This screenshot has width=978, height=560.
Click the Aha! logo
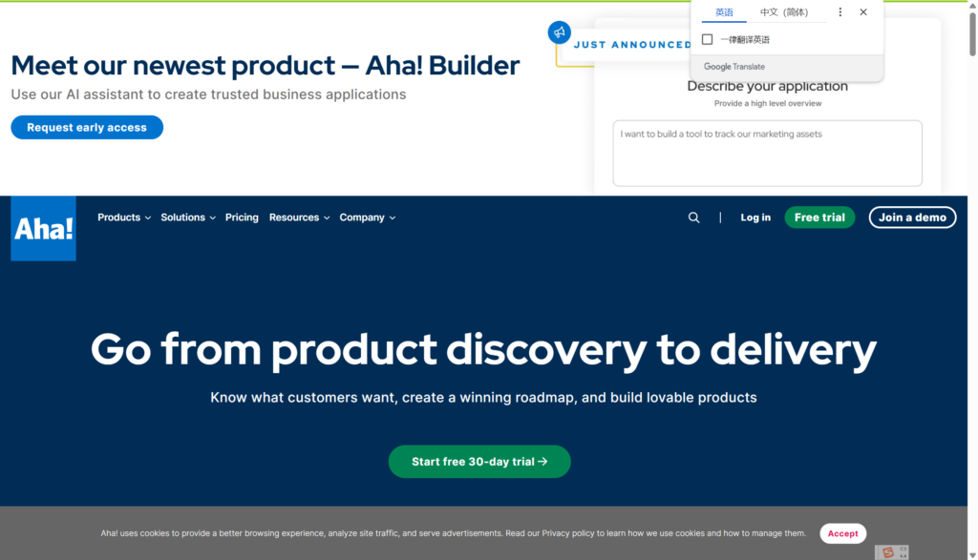pos(43,229)
